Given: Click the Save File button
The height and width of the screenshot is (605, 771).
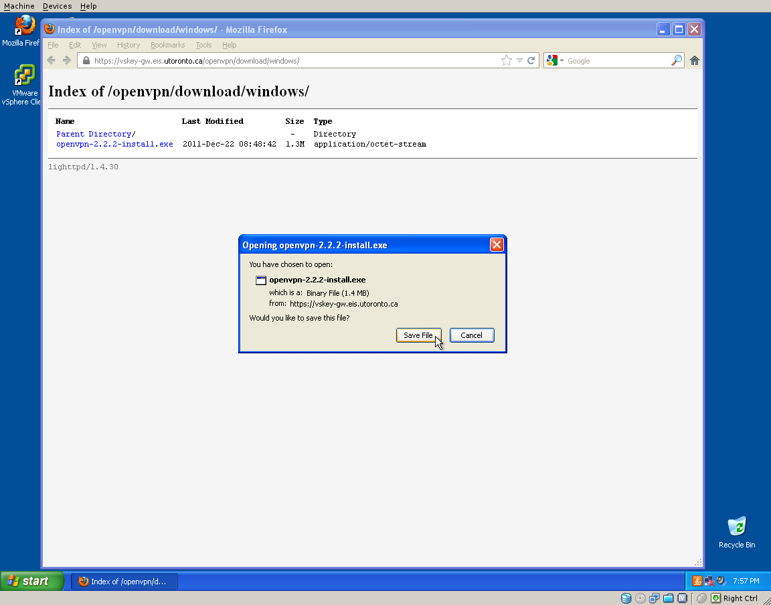Looking at the screenshot, I should pos(418,335).
